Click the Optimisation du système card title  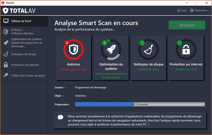pos(111,66)
